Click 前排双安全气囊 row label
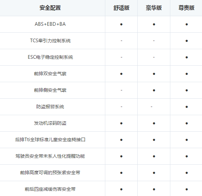Image resolution: width=202 pixels, height=196 pixels. coord(50,74)
